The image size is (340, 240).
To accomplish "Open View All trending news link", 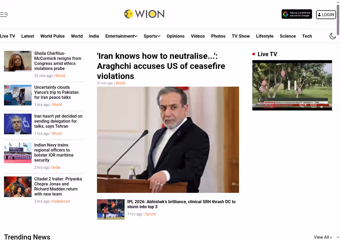I will 323,237.
